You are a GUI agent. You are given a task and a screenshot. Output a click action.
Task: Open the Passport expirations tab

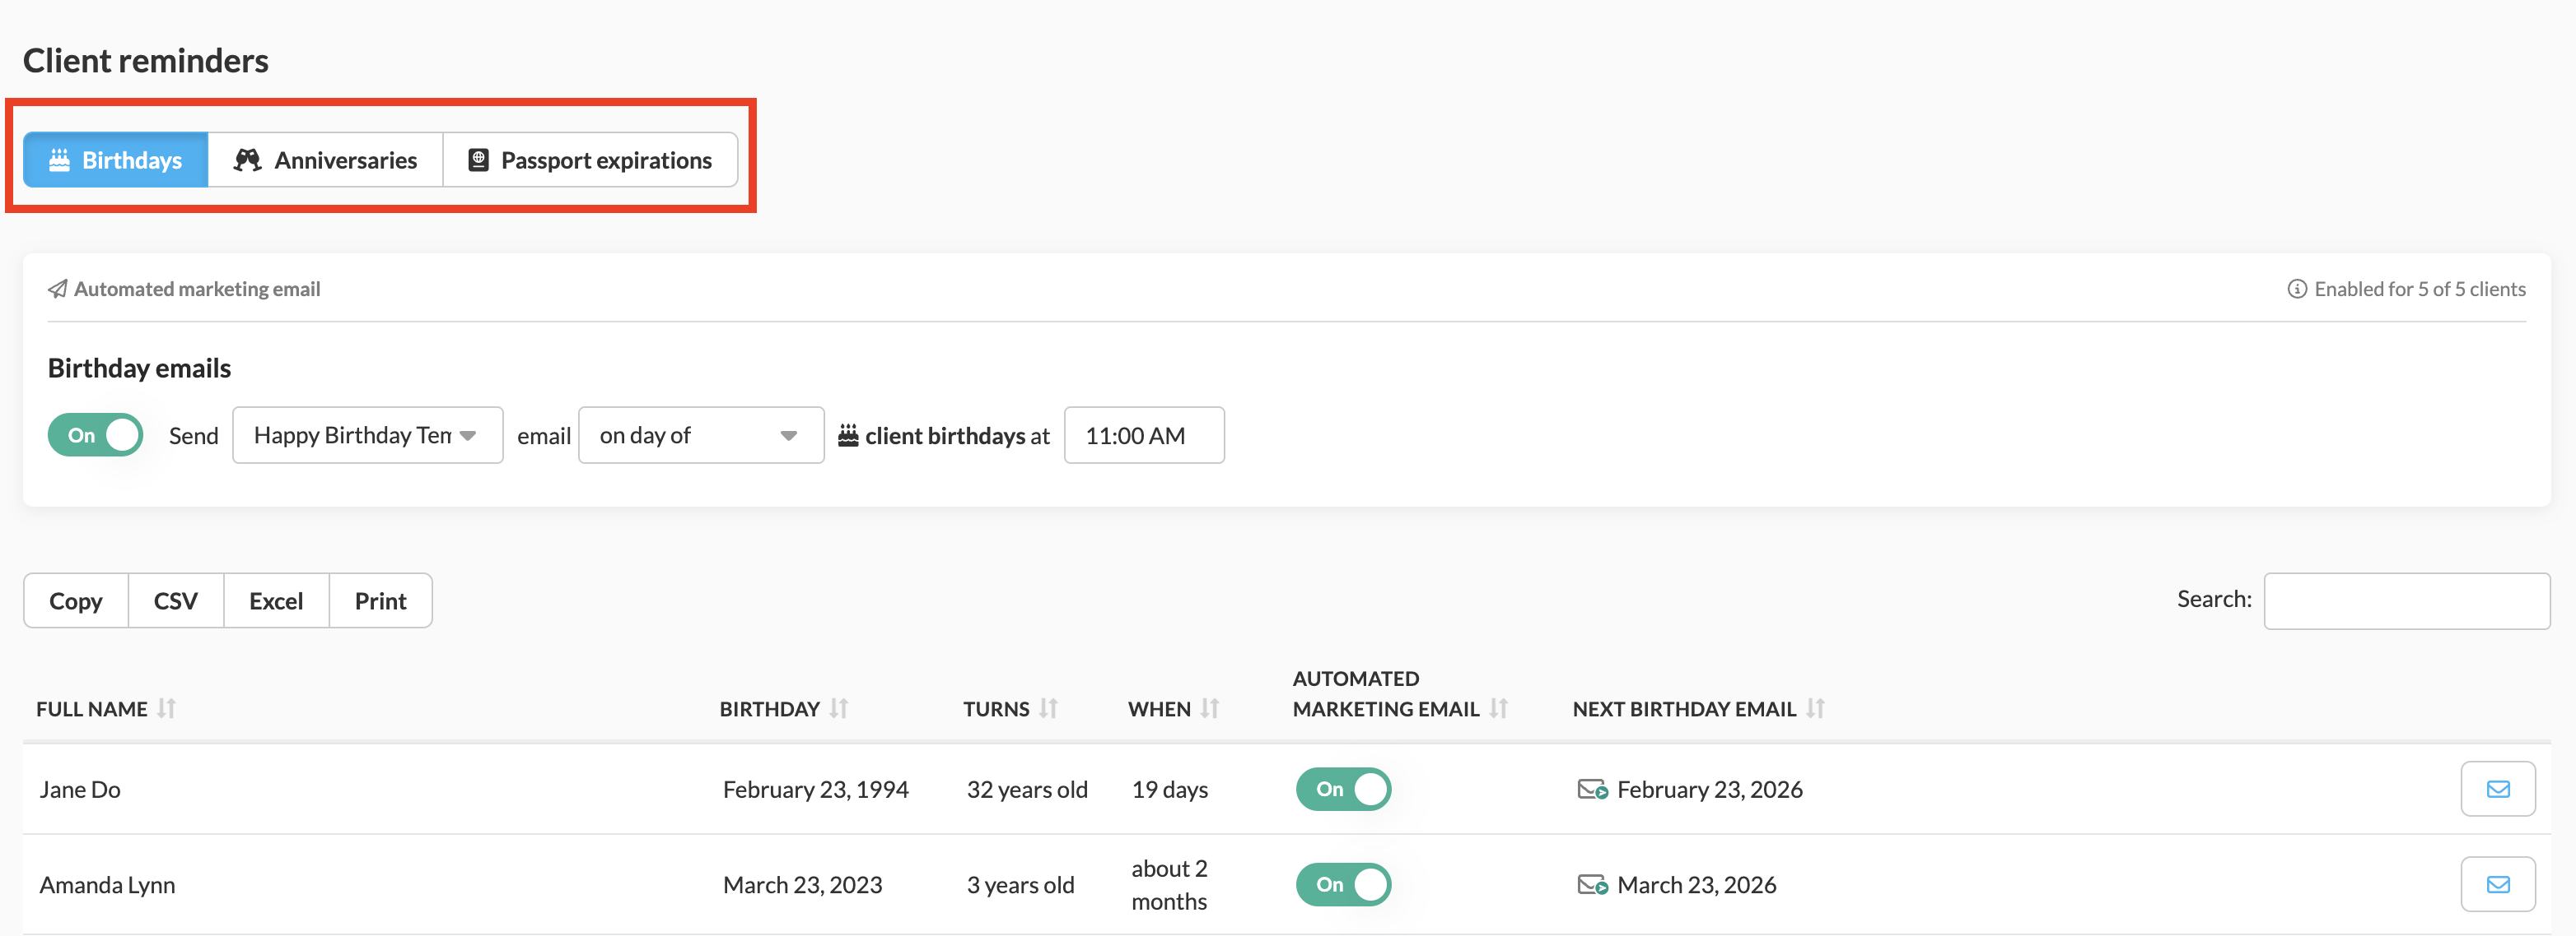point(590,160)
